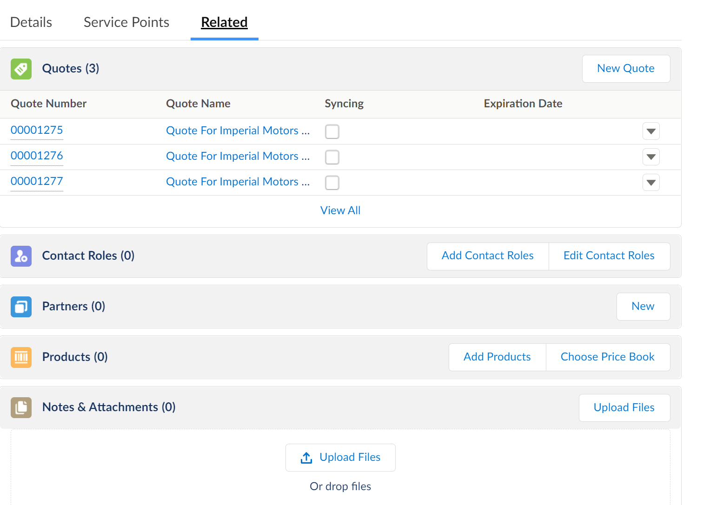Switch to the Details tab

pos(31,22)
